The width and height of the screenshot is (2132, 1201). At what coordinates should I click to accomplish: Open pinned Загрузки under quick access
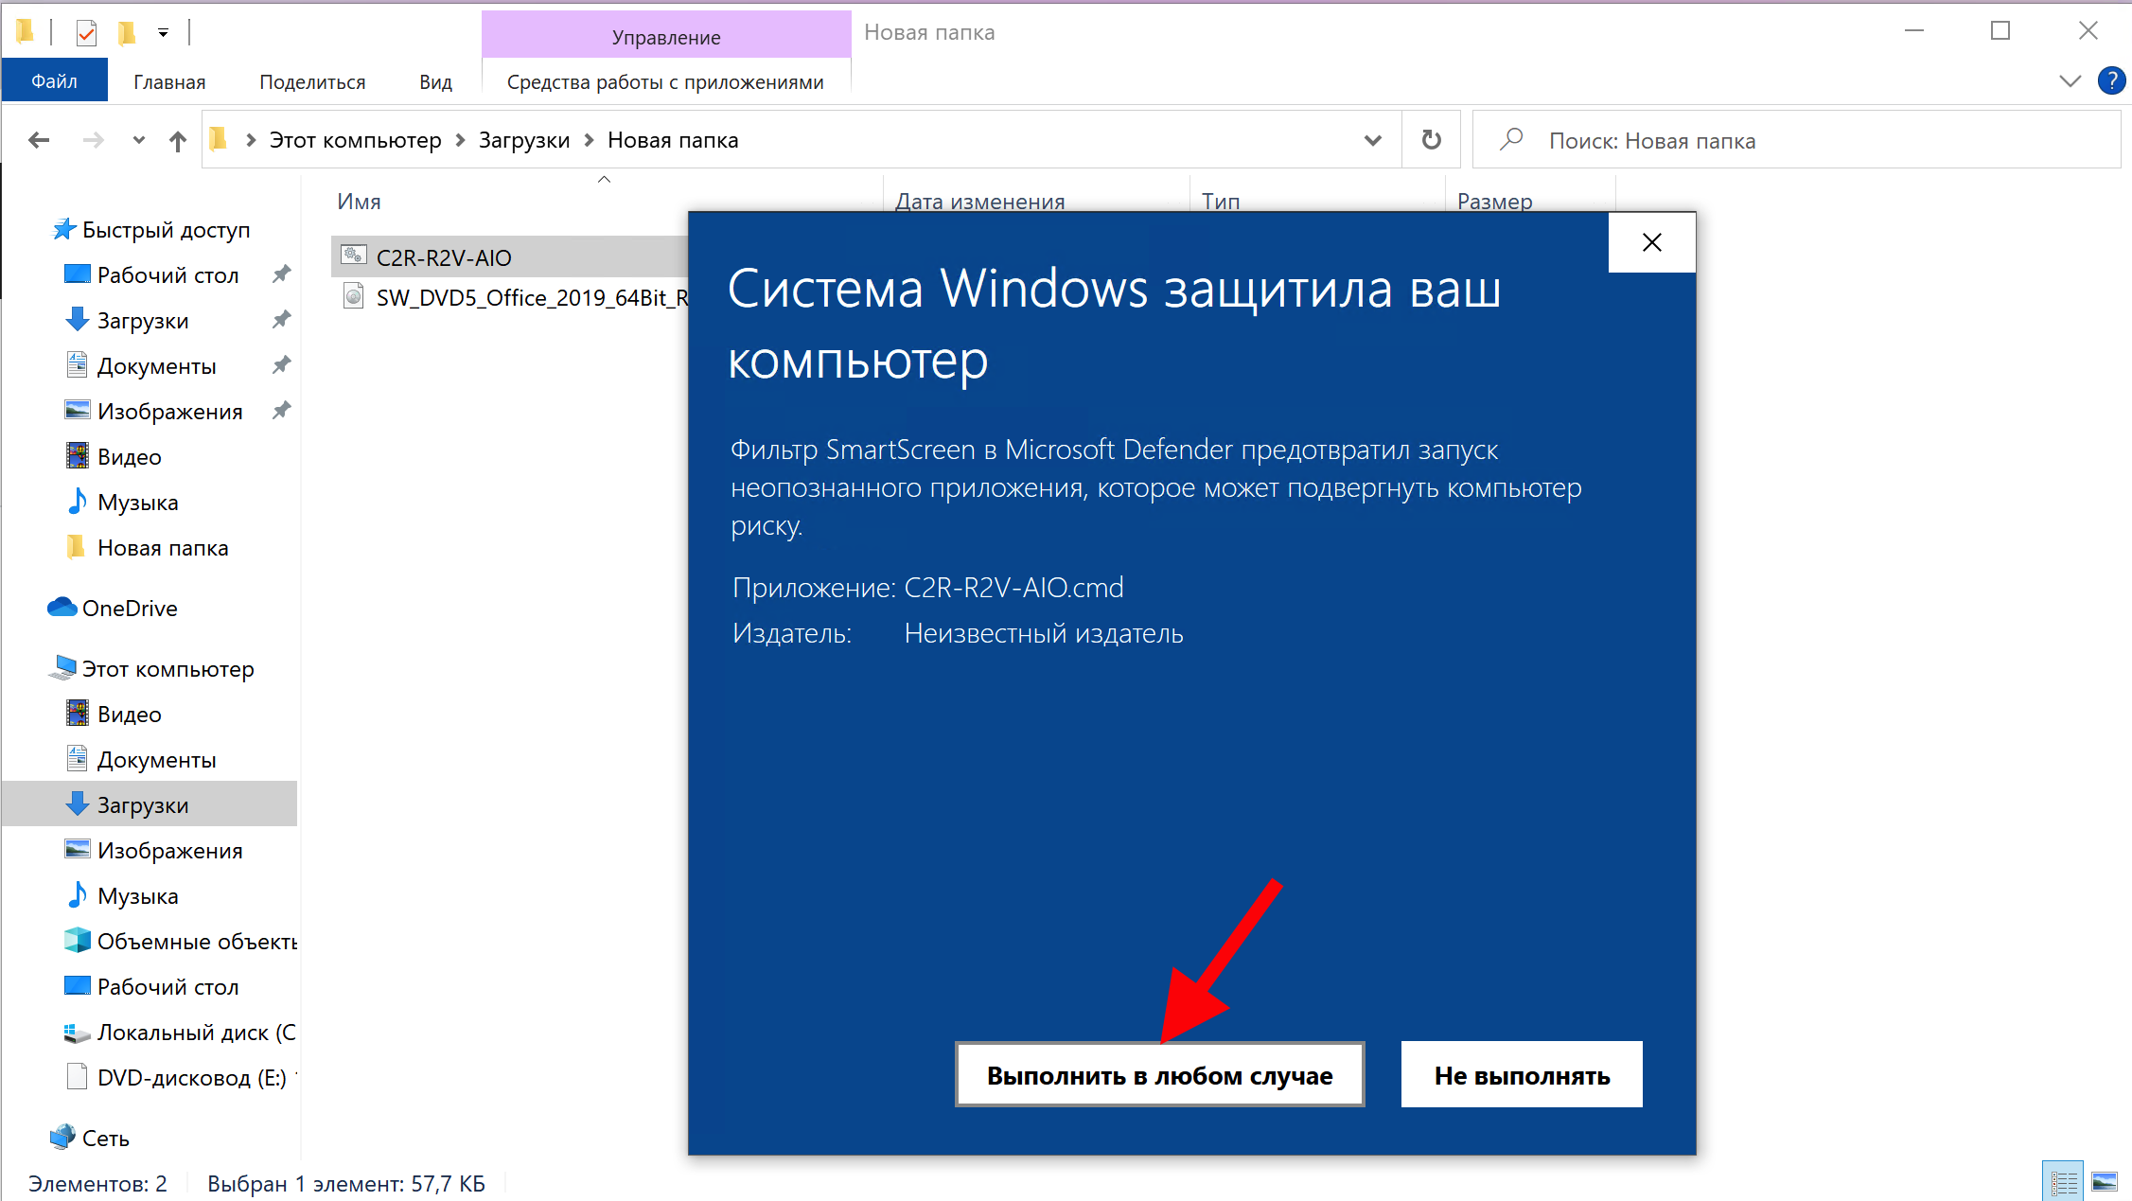pyautogui.click(x=143, y=321)
